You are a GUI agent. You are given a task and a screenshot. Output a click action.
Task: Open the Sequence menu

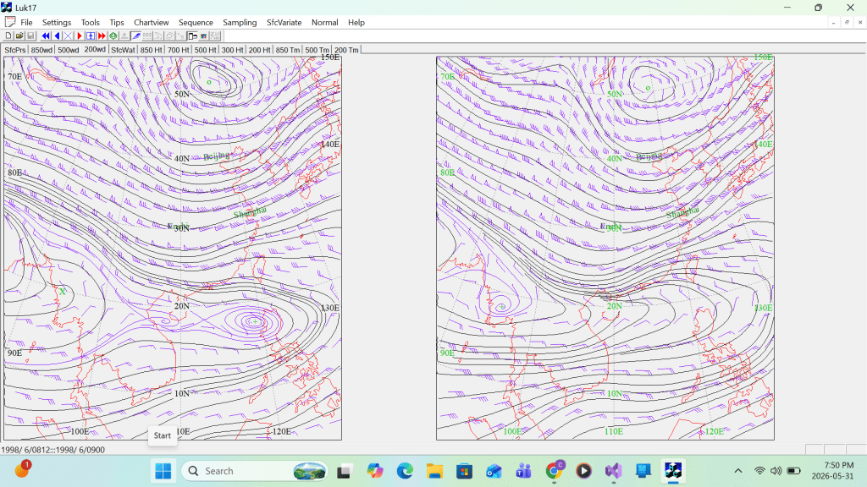tap(196, 23)
